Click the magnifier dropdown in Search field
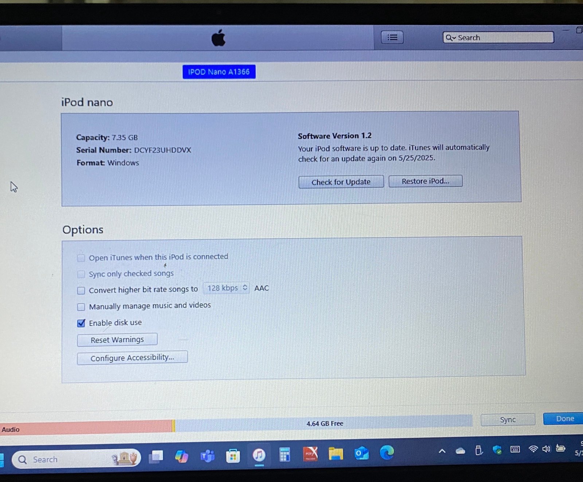This screenshot has width=583, height=482. (451, 37)
